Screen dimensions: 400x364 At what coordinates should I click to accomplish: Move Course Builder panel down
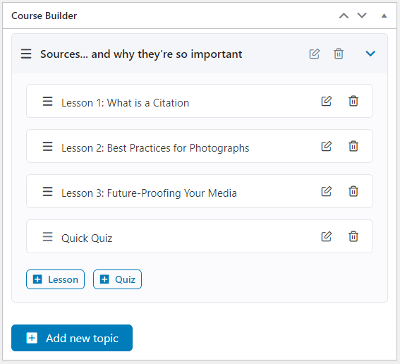click(362, 16)
